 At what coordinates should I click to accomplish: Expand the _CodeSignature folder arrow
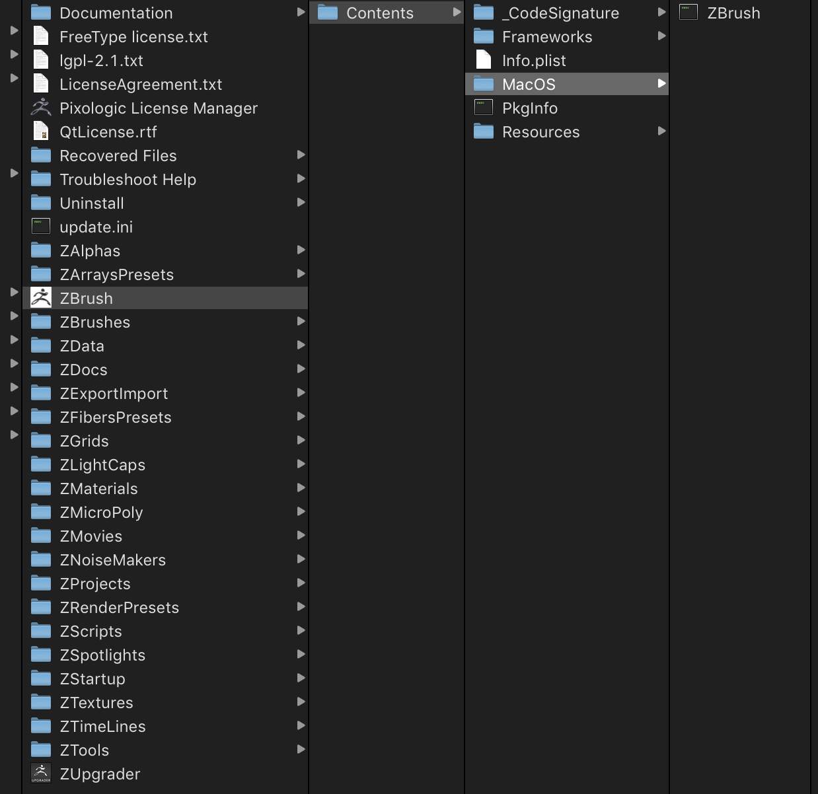point(661,13)
